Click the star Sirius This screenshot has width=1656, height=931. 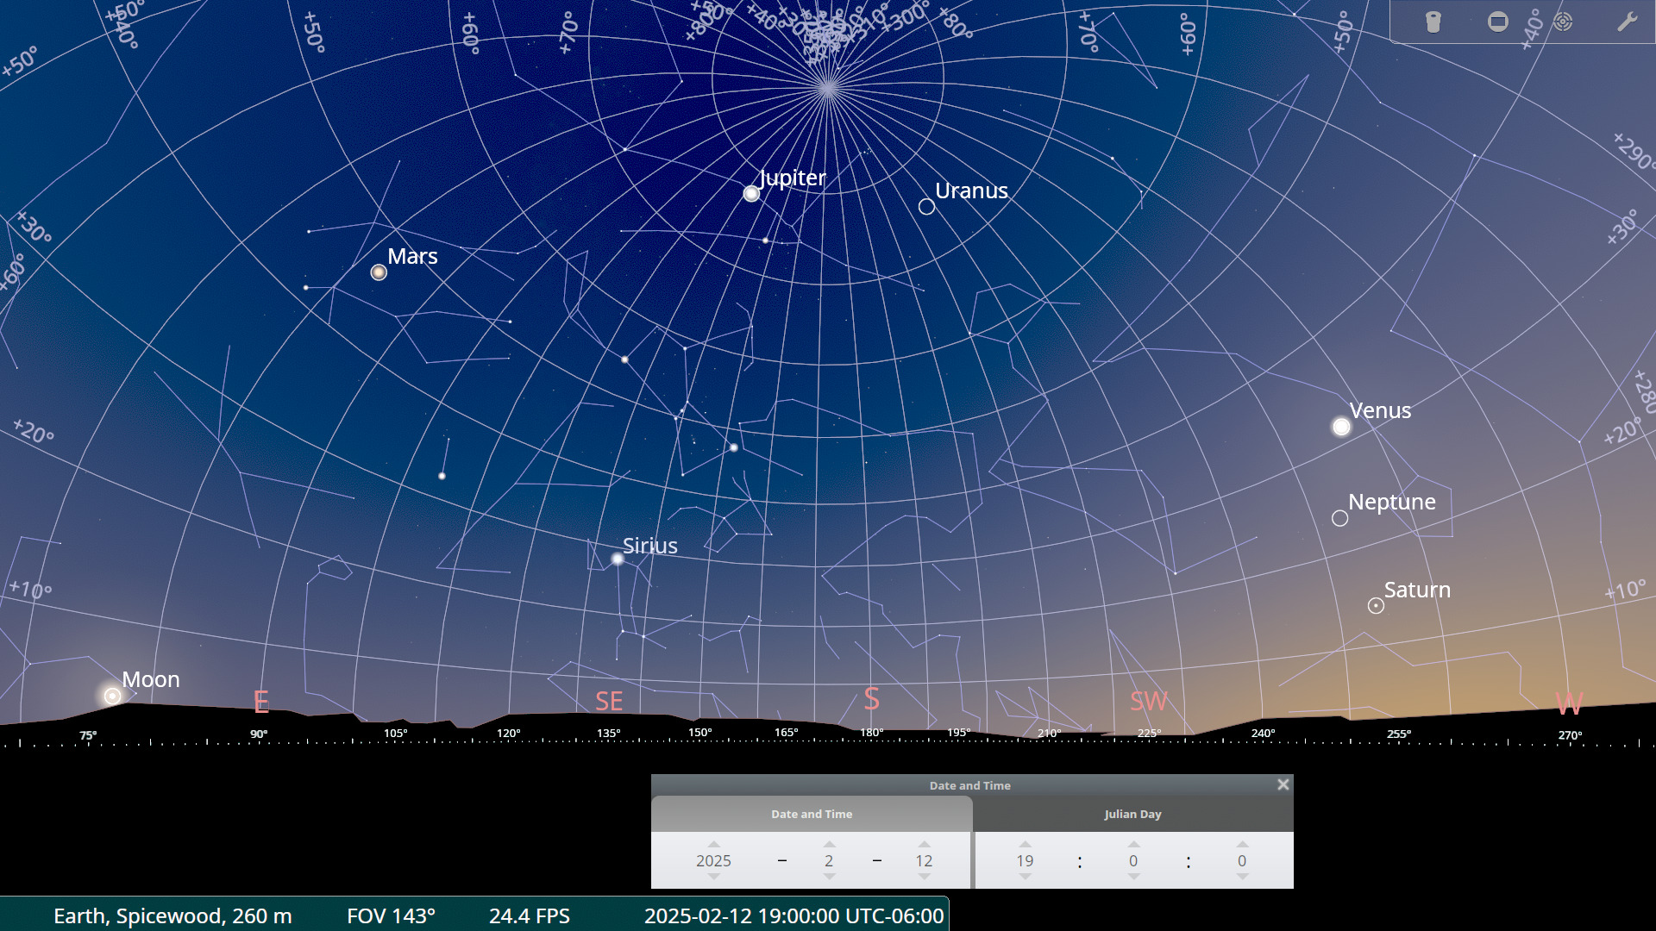[x=618, y=559]
